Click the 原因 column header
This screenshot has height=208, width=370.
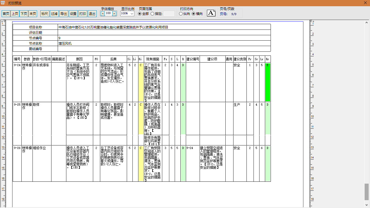(x=79, y=59)
